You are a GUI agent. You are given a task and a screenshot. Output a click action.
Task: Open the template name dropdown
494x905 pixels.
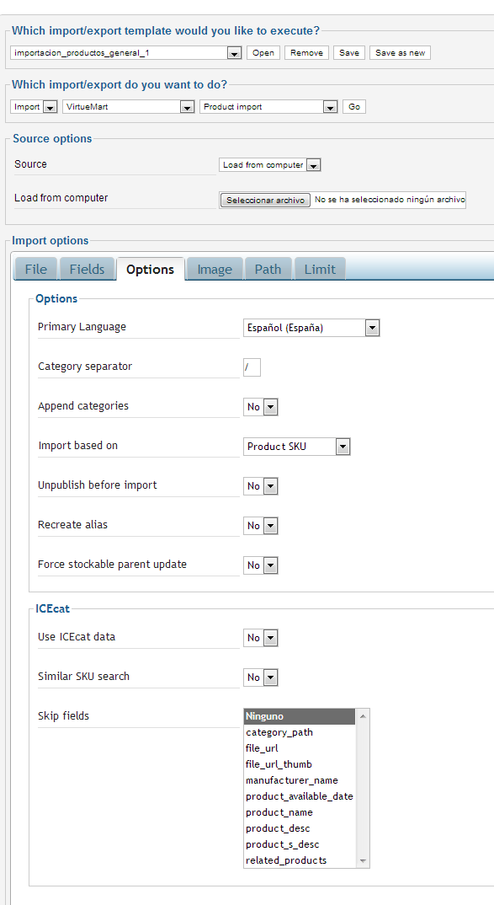tap(125, 53)
